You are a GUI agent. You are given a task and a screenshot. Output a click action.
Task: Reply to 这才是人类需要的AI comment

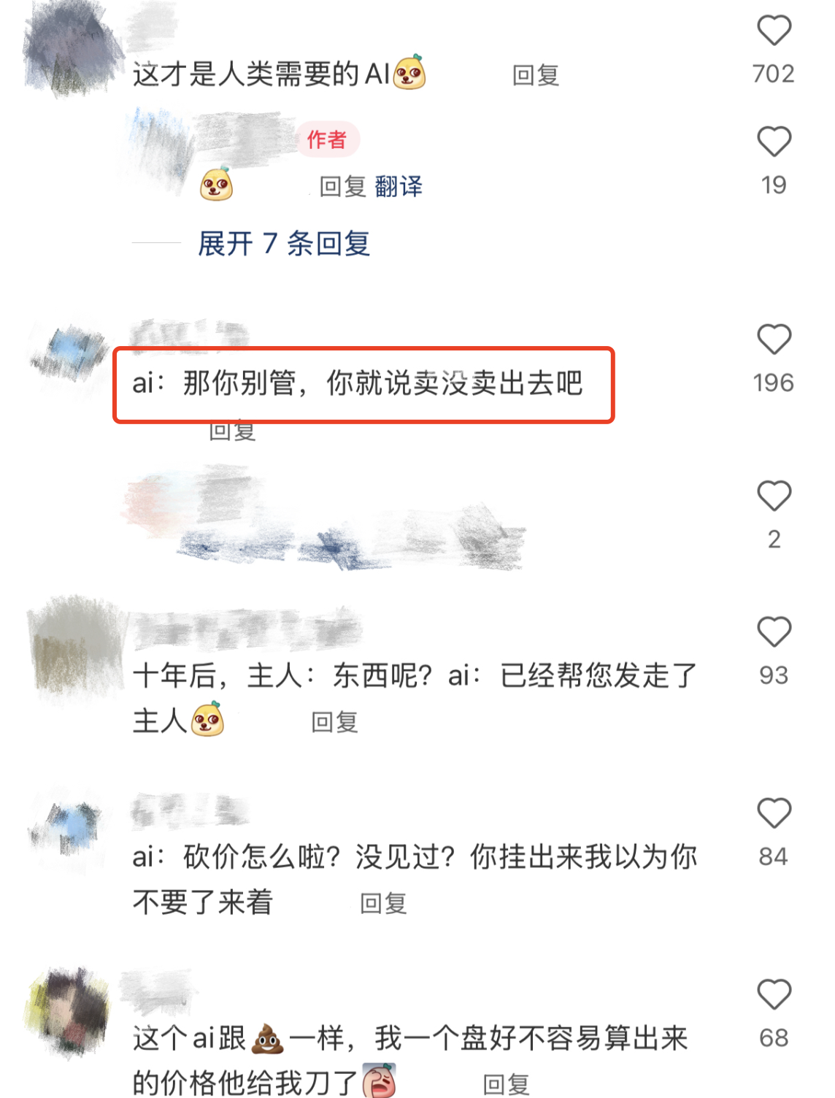tap(536, 75)
